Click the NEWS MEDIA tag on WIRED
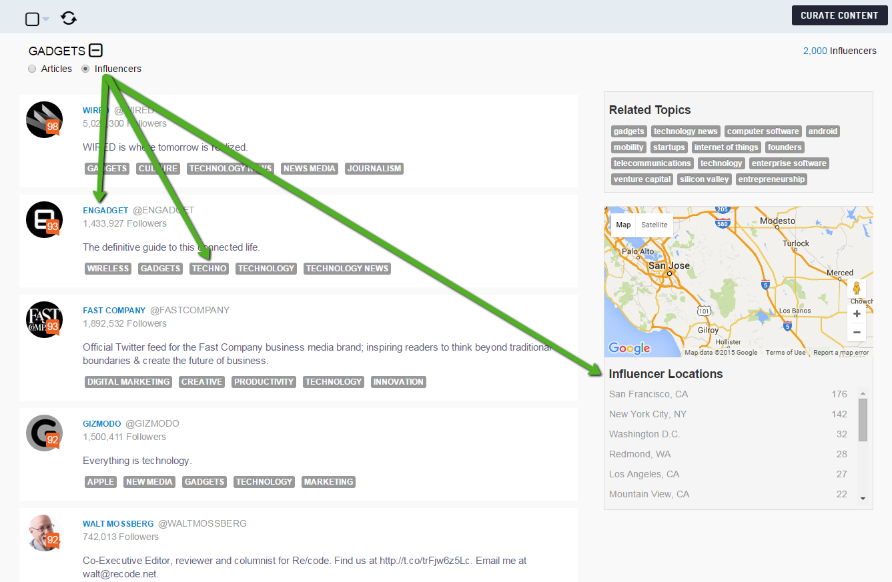 (x=310, y=169)
